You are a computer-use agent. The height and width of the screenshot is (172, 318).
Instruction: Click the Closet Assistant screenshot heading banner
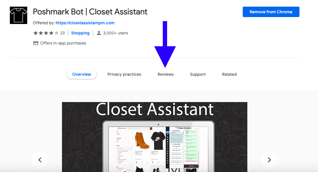pyautogui.click(x=155, y=109)
